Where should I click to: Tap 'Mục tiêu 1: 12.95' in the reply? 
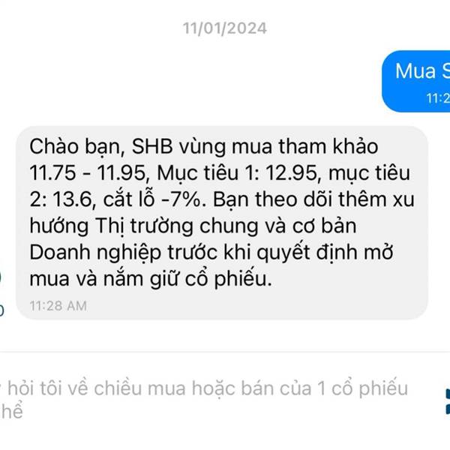pyautogui.click(x=237, y=173)
